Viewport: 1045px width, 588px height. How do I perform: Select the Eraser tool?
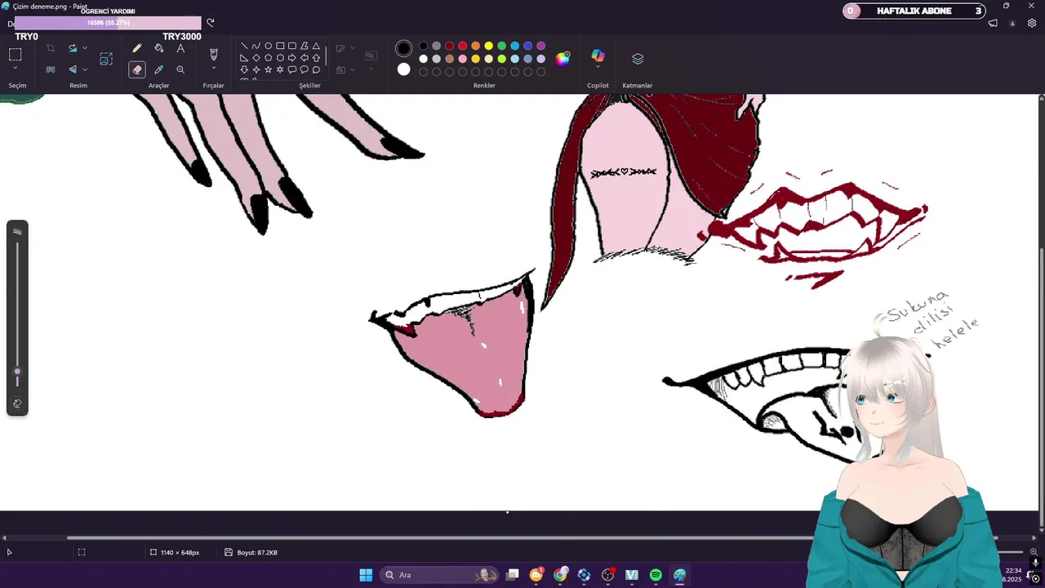137,69
